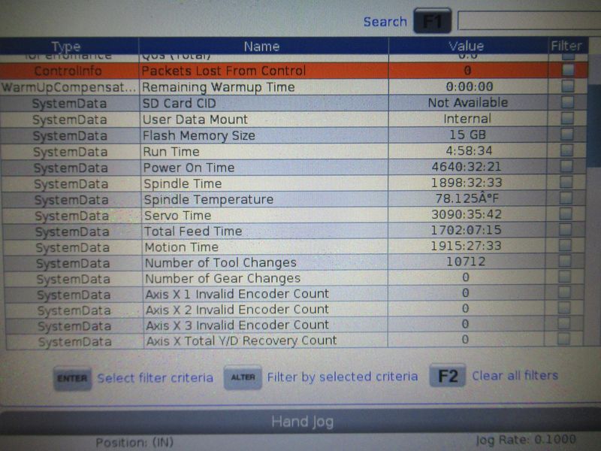Viewport: 601px width, 451px height.
Task: Toggle the Servo Time filter checkbox
Action: click(x=566, y=213)
